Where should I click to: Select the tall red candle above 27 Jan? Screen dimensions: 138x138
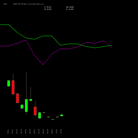[x=13, y=87]
